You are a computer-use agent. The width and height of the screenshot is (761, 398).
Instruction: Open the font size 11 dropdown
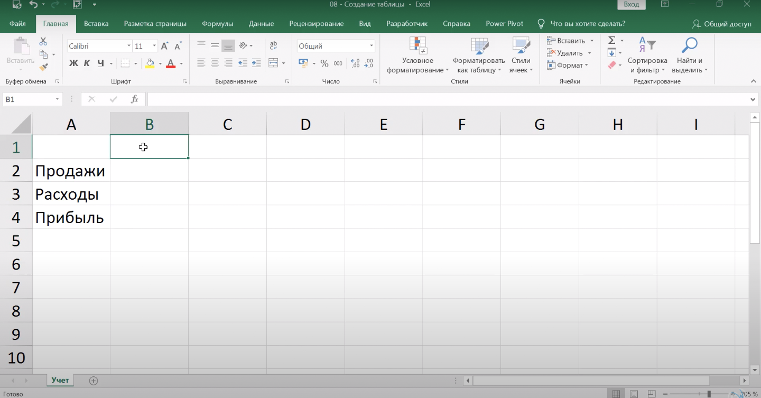tap(154, 46)
